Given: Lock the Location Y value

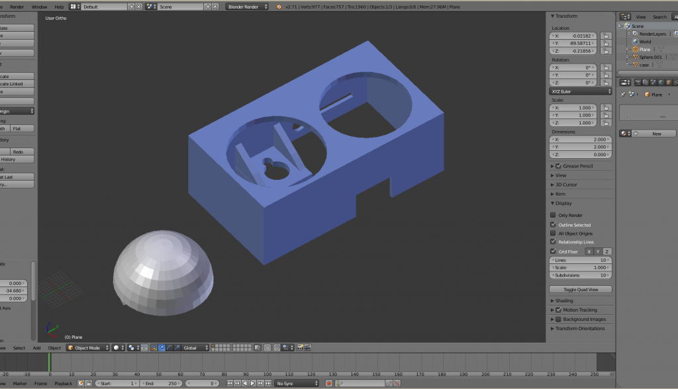Looking at the screenshot, I should [x=606, y=43].
